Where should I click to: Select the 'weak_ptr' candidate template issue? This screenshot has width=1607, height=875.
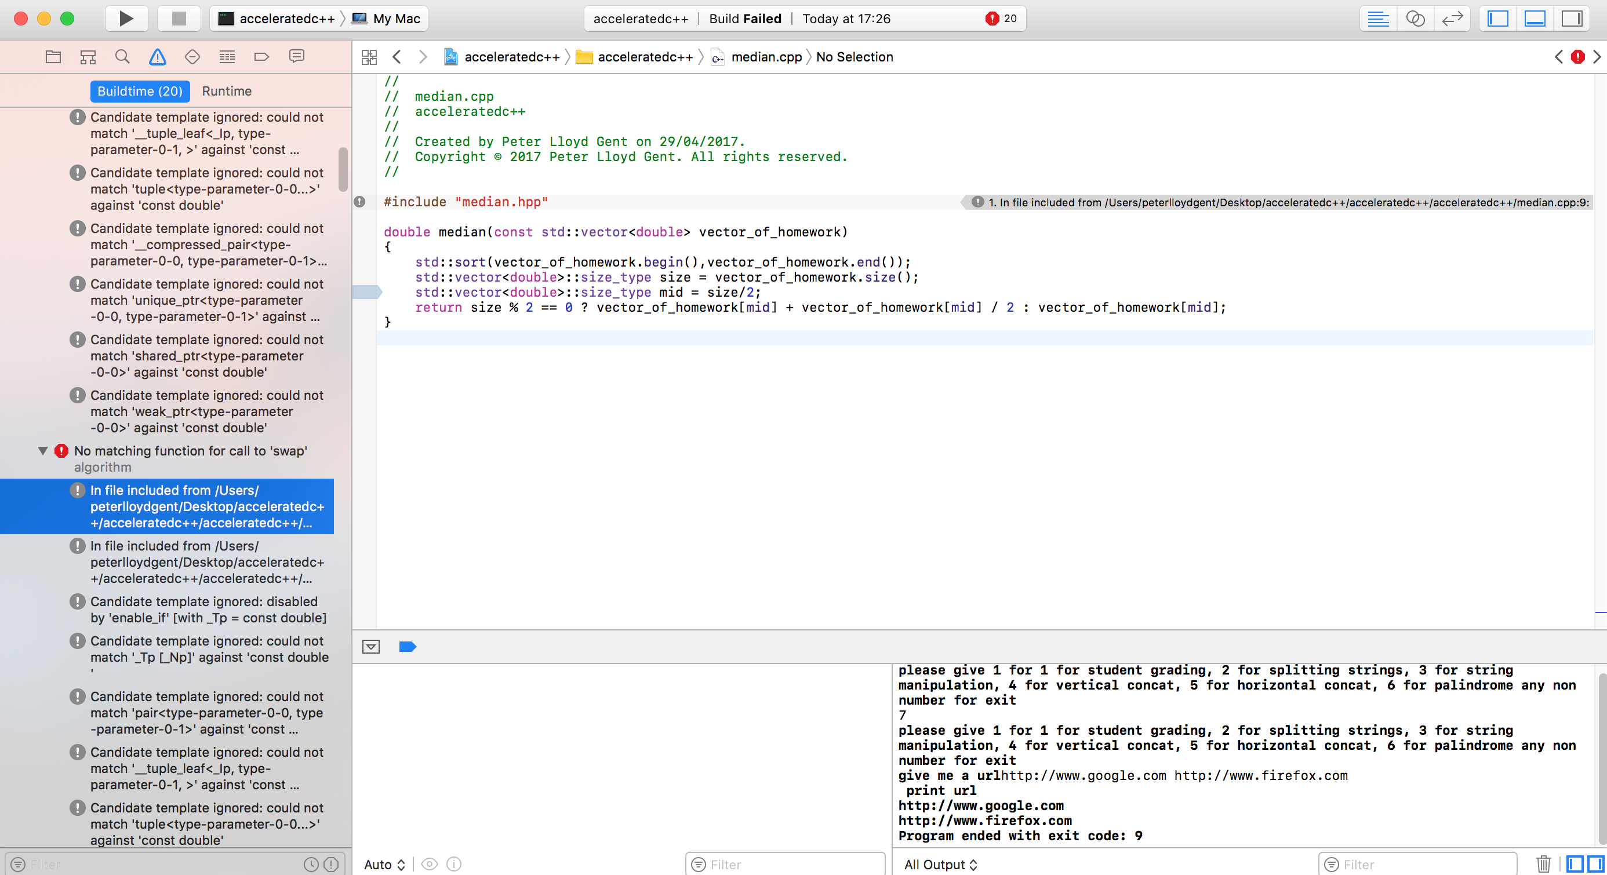point(167,411)
